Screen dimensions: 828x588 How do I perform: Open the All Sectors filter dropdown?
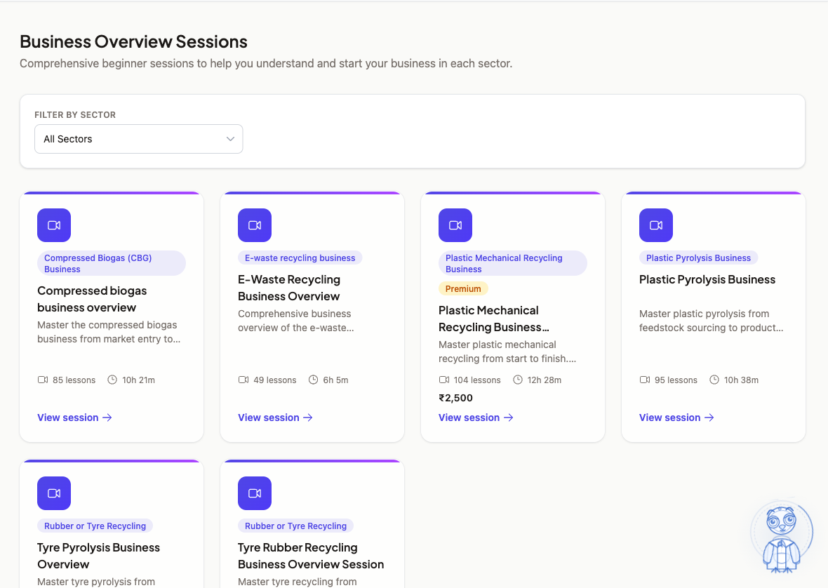point(138,139)
